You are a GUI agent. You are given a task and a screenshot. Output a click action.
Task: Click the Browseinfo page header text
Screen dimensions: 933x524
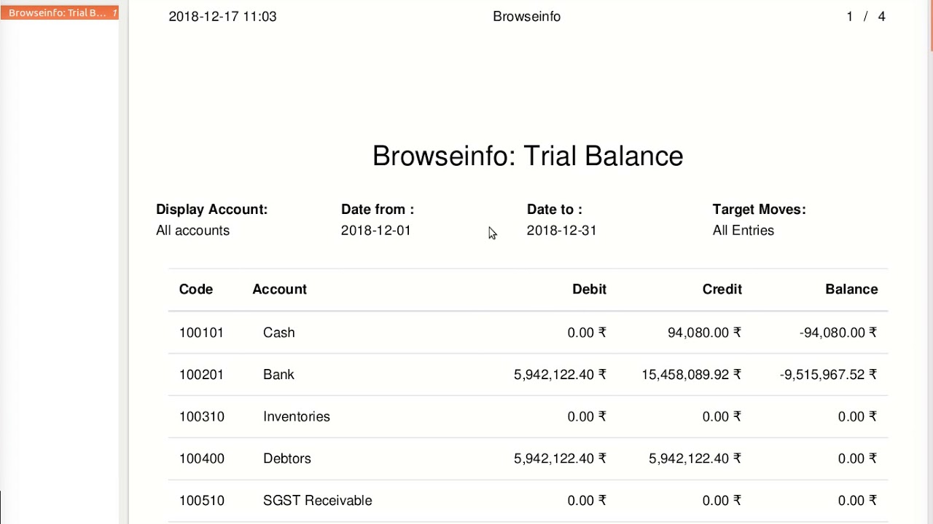pos(526,16)
